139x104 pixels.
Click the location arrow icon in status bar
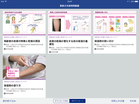128,2
